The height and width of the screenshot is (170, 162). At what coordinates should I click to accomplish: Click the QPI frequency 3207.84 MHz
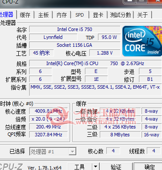click(x=48, y=135)
